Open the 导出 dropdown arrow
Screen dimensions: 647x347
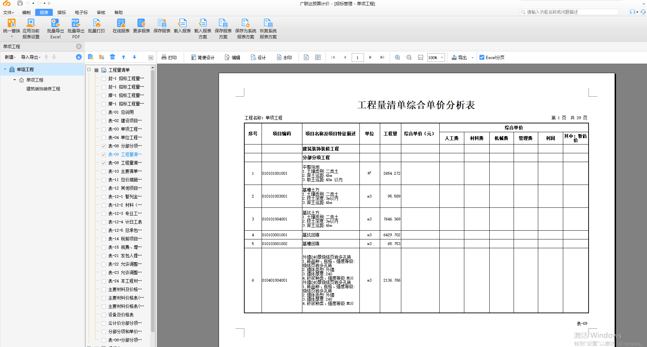click(472, 58)
